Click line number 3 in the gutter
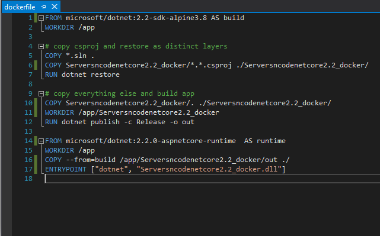The image size is (380, 236). point(30,37)
